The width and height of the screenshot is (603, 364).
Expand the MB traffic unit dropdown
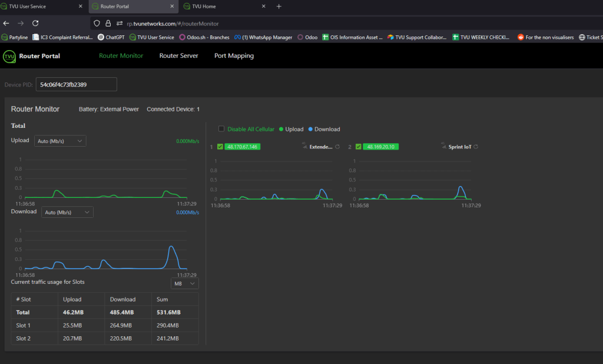pyautogui.click(x=184, y=283)
